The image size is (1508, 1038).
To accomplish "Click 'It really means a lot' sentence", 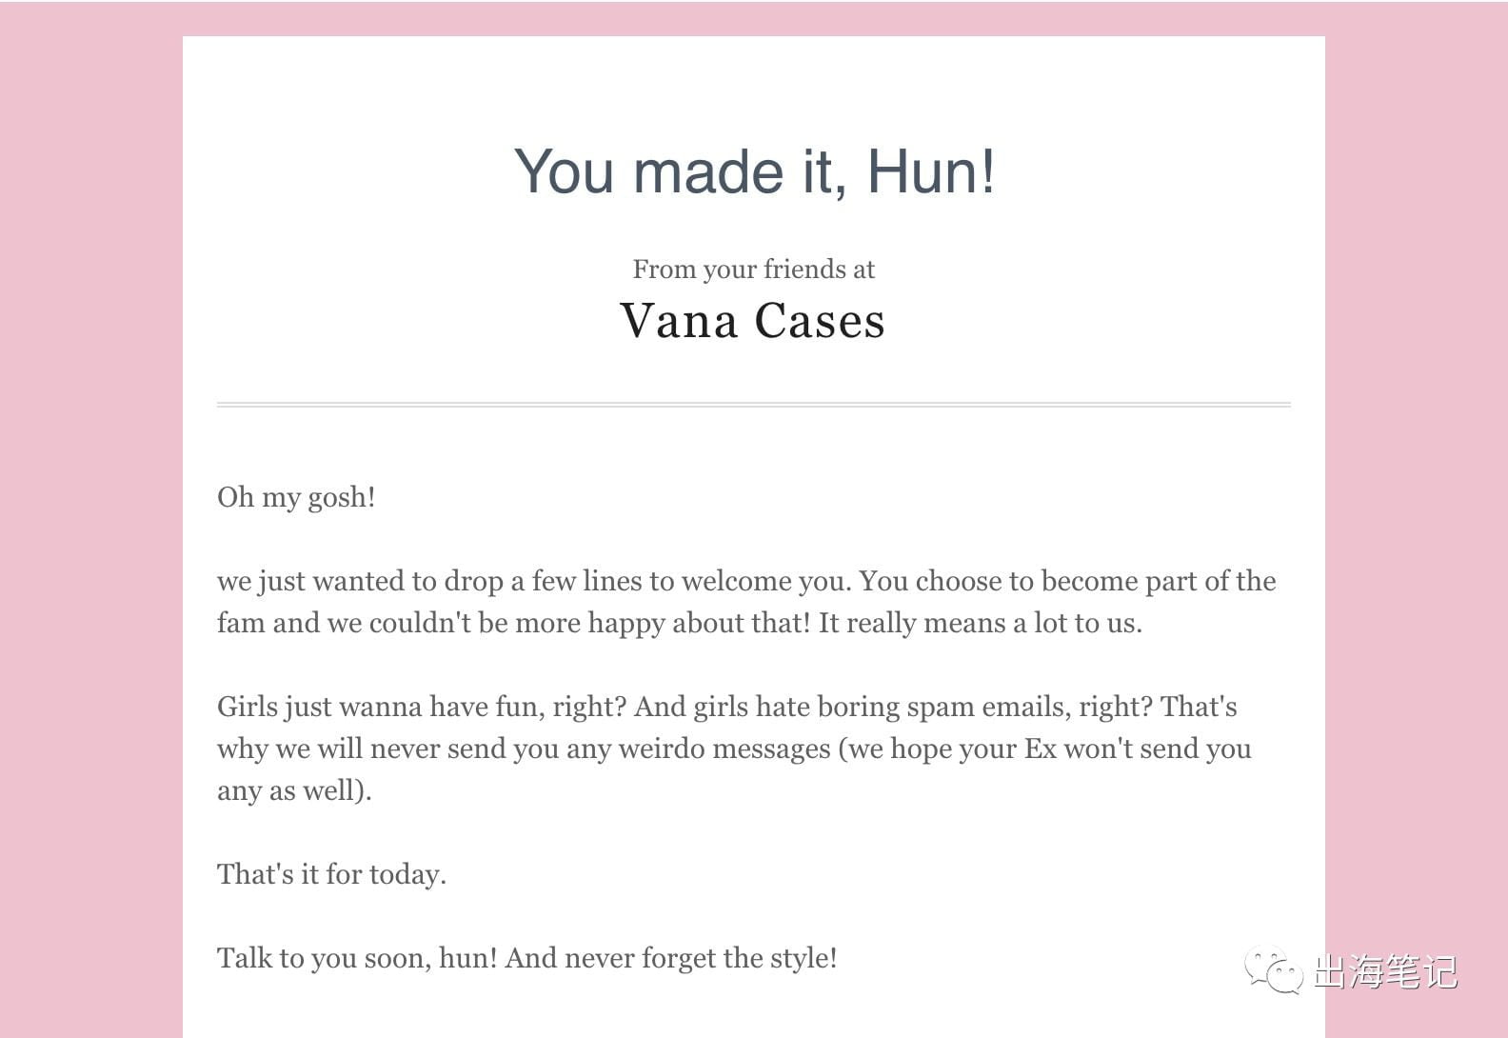I will click(x=981, y=623).
